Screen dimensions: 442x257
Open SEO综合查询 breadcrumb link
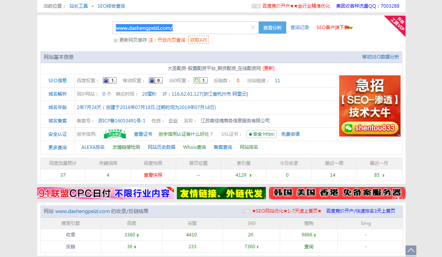coord(111,6)
